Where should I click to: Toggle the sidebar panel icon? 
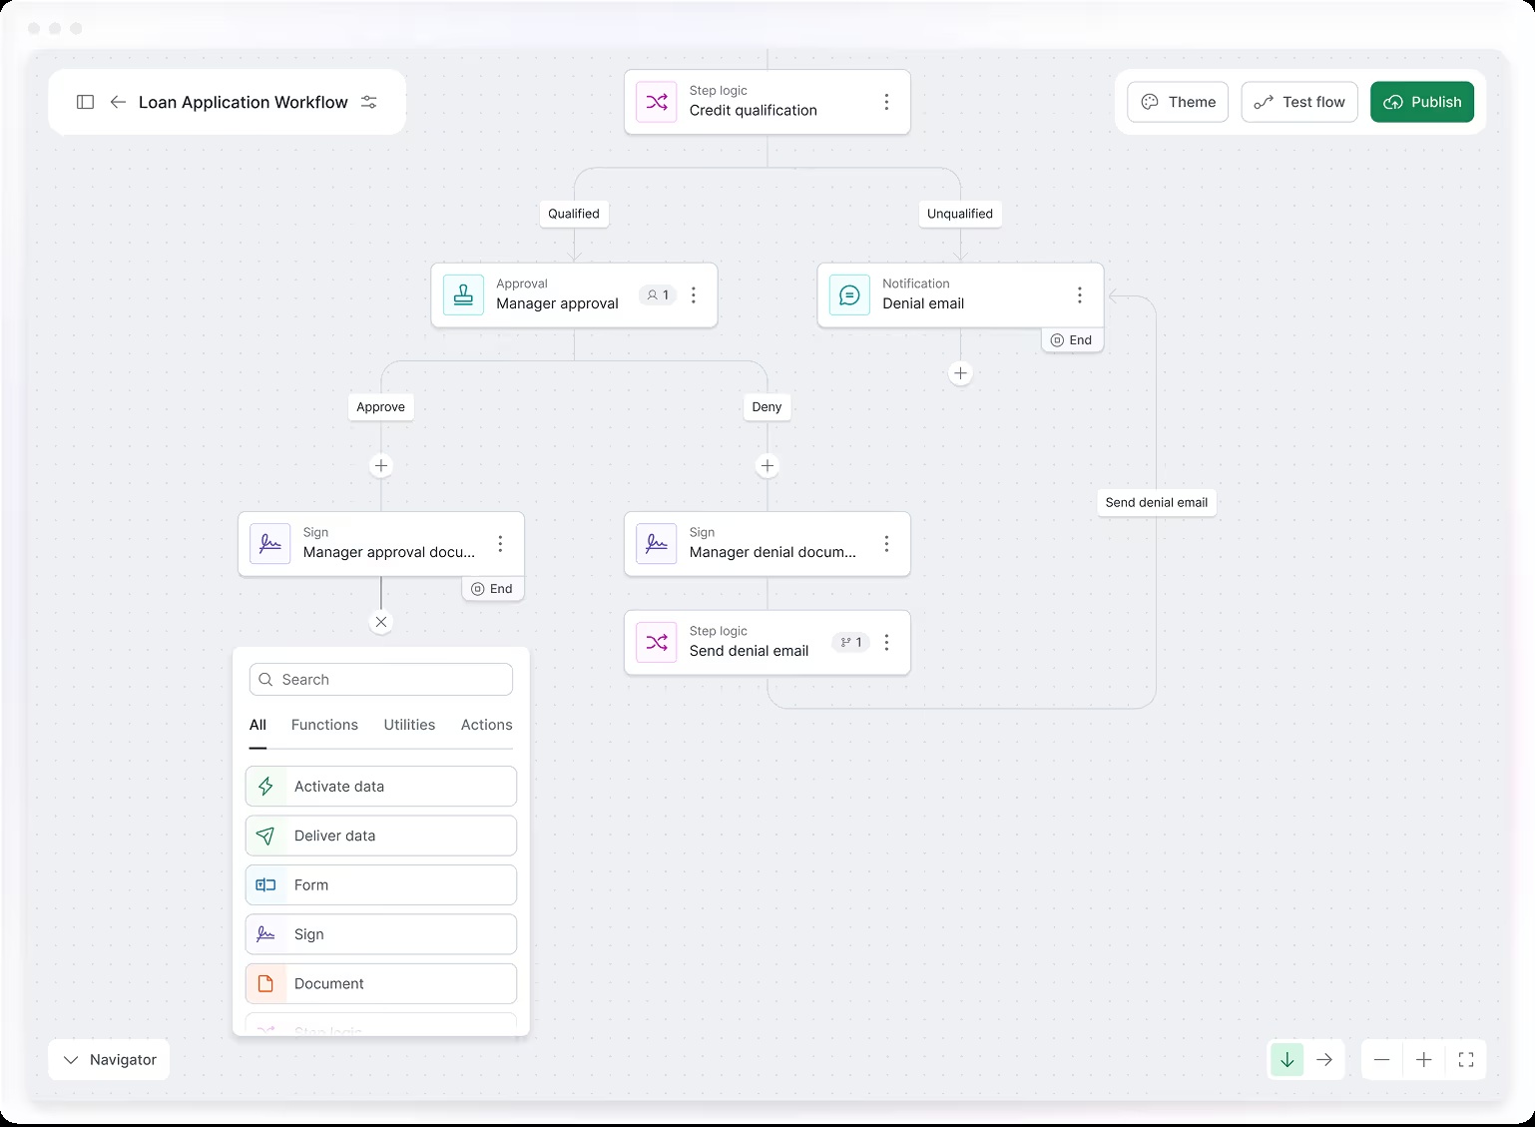click(x=86, y=102)
